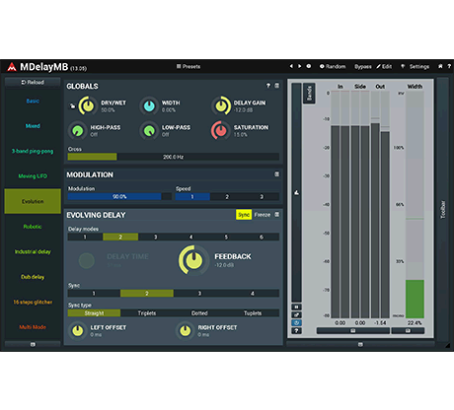Image resolution: width=454 pixels, height=410 pixels.
Task: Open the Globals section help icon
Action: (x=268, y=86)
